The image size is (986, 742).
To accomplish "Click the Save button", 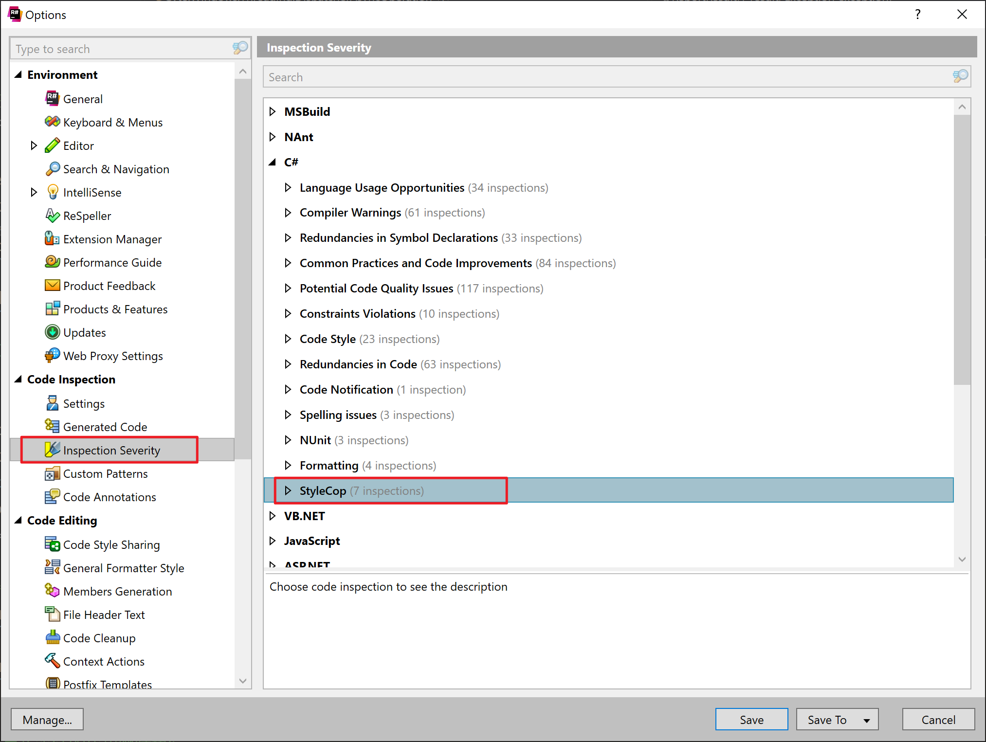I will 751,720.
